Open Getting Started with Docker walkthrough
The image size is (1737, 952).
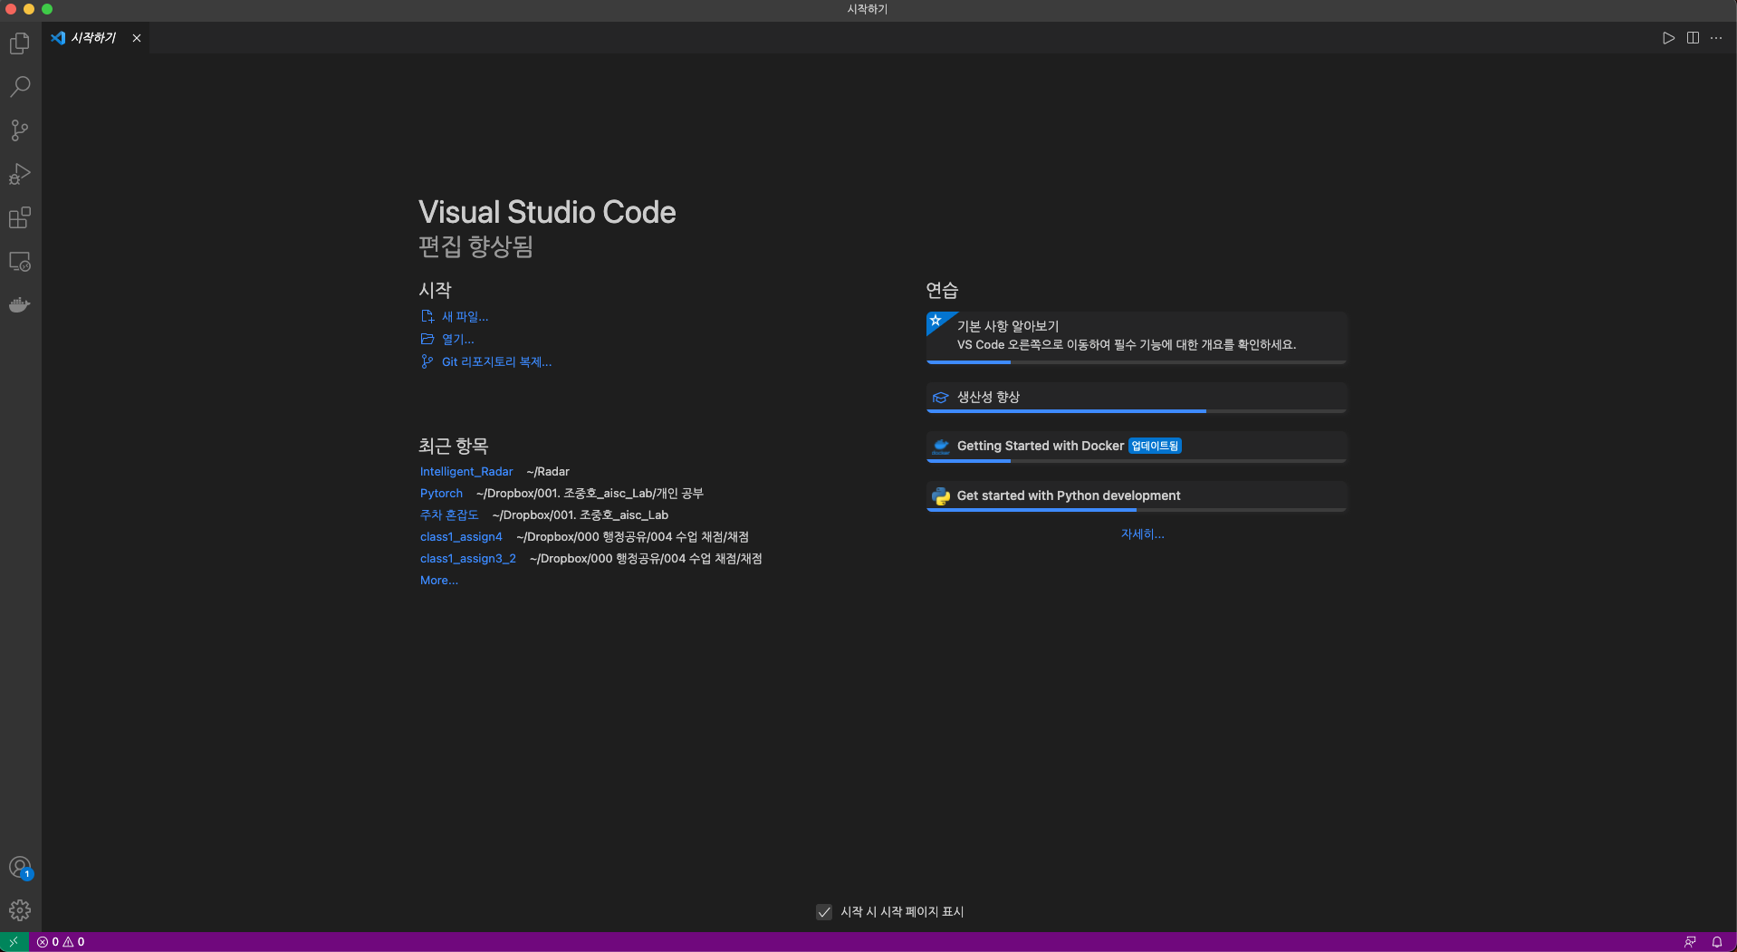point(1137,447)
